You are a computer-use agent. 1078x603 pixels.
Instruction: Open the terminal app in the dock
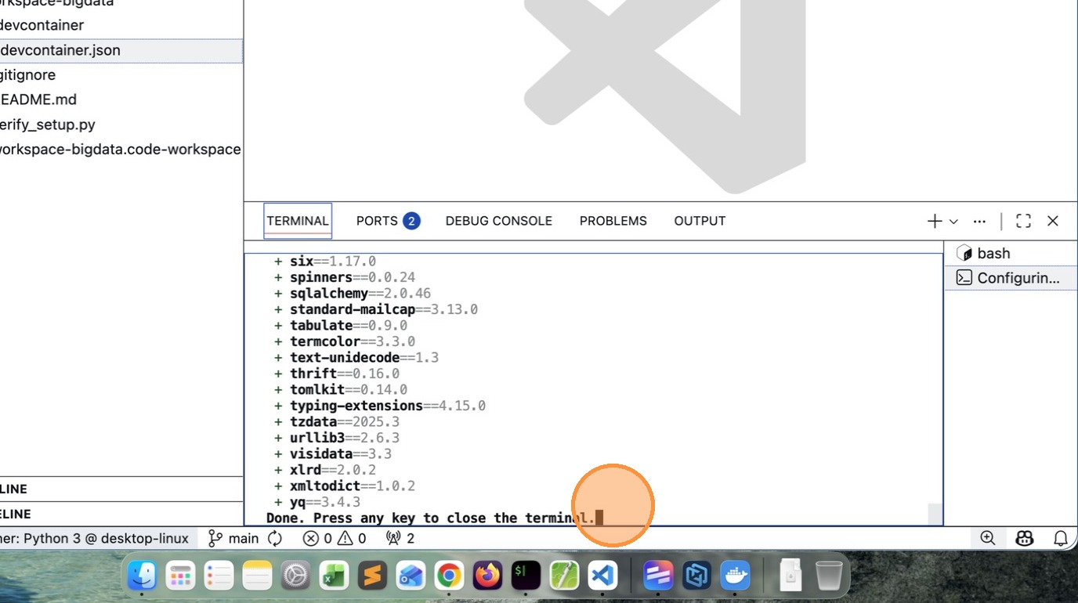click(526, 576)
